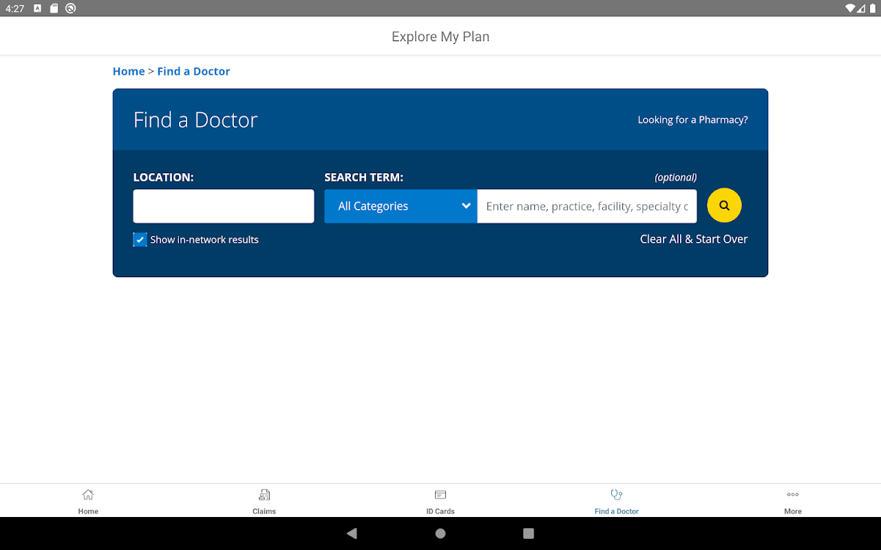Click the yellow search magnifier button

pyautogui.click(x=724, y=206)
